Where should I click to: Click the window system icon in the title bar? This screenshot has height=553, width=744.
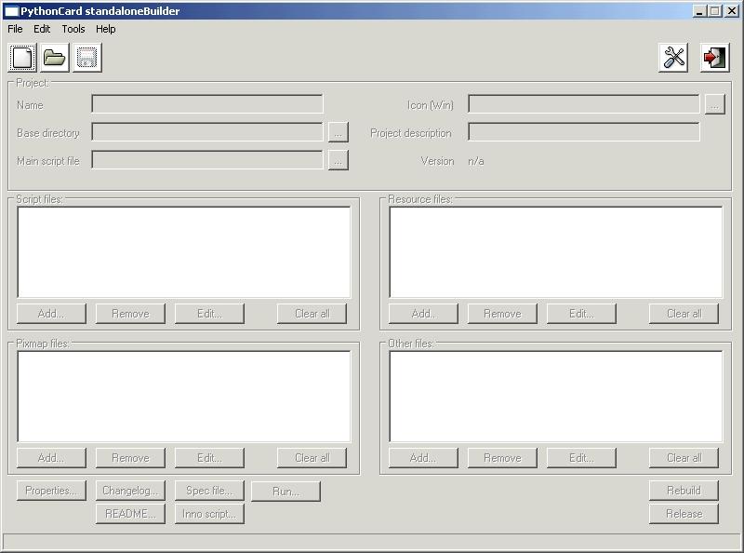pyautogui.click(x=11, y=11)
